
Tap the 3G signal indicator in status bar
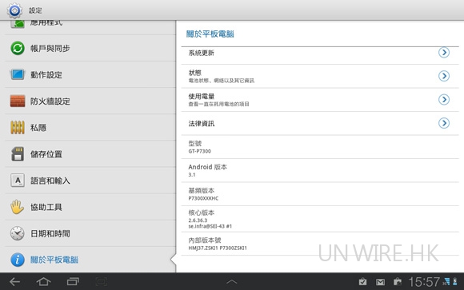coord(446,282)
